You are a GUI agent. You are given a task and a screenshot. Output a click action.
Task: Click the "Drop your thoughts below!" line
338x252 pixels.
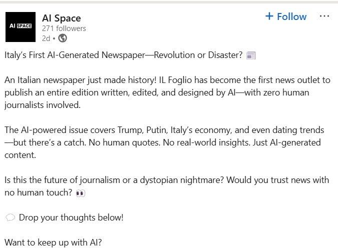[x=71, y=217]
